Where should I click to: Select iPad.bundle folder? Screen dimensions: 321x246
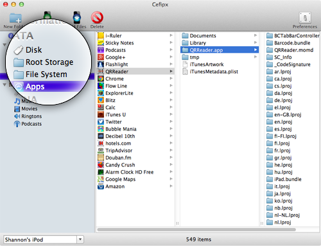(x=284, y=179)
